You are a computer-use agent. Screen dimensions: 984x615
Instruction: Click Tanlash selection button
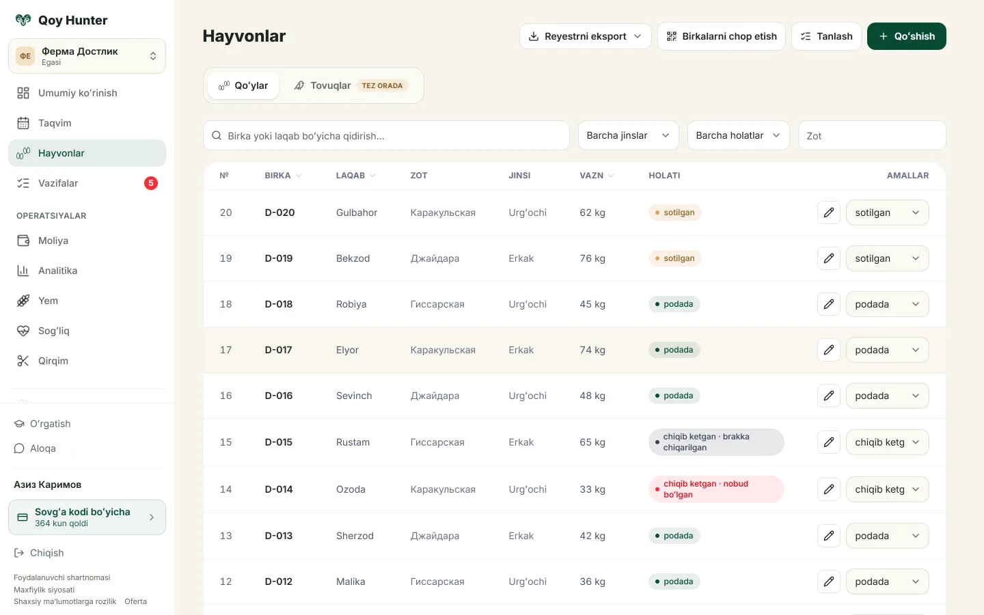tap(826, 36)
